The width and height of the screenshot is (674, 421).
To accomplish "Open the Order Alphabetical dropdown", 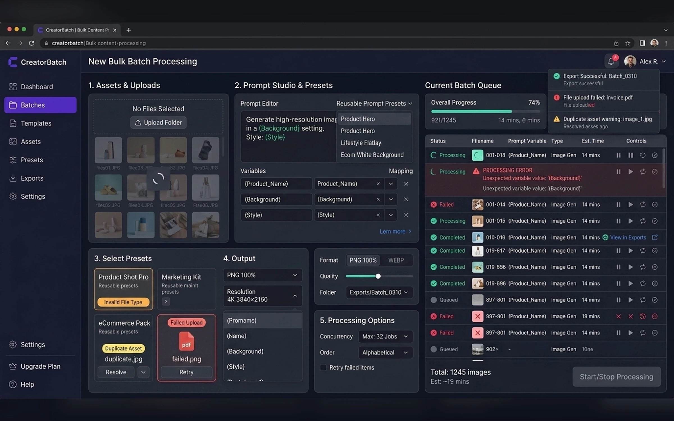I will coord(385,353).
